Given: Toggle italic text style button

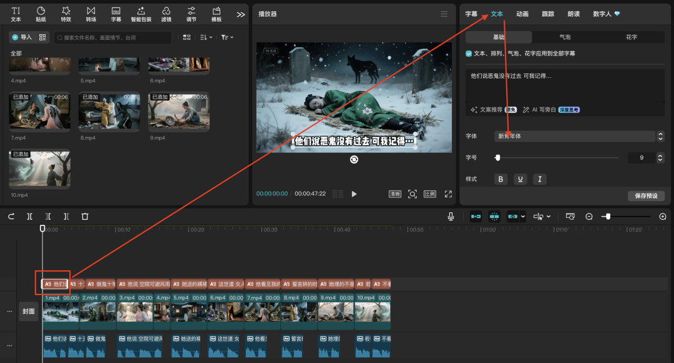Looking at the screenshot, I should click(539, 179).
